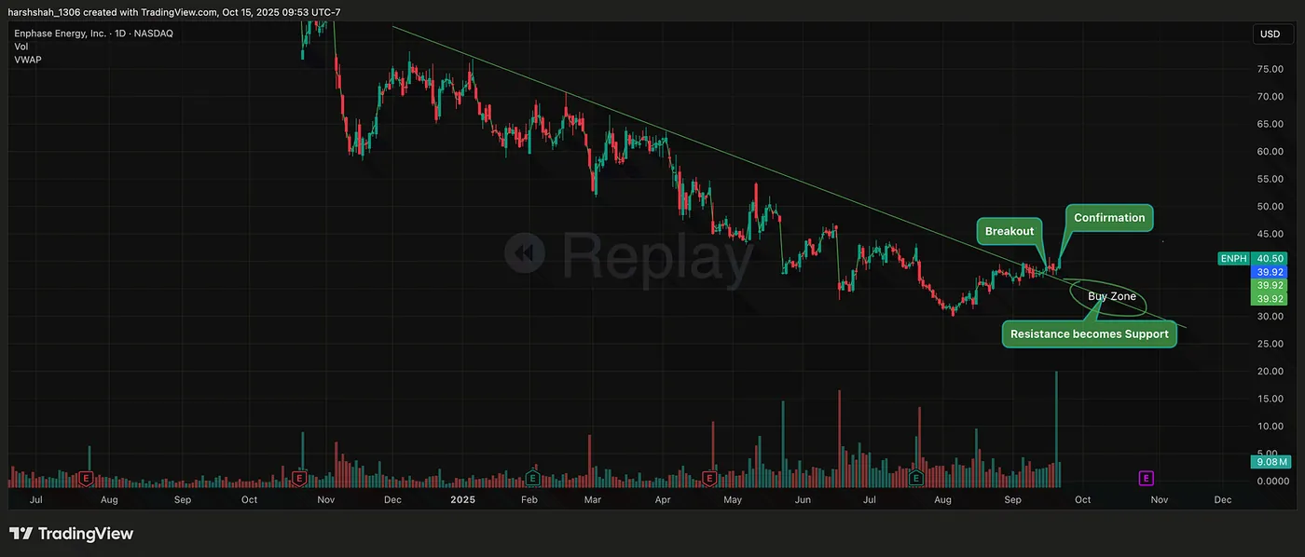Click the 40.50 last price label
Viewport: 1305px width, 557px height.
tap(1271, 259)
